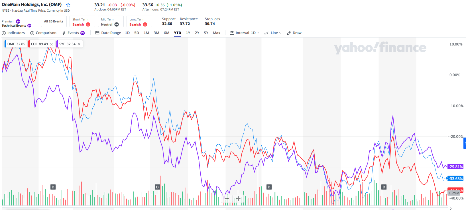Click the after hours price 33.56
Screen dimensions: 466x210
point(148,5)
